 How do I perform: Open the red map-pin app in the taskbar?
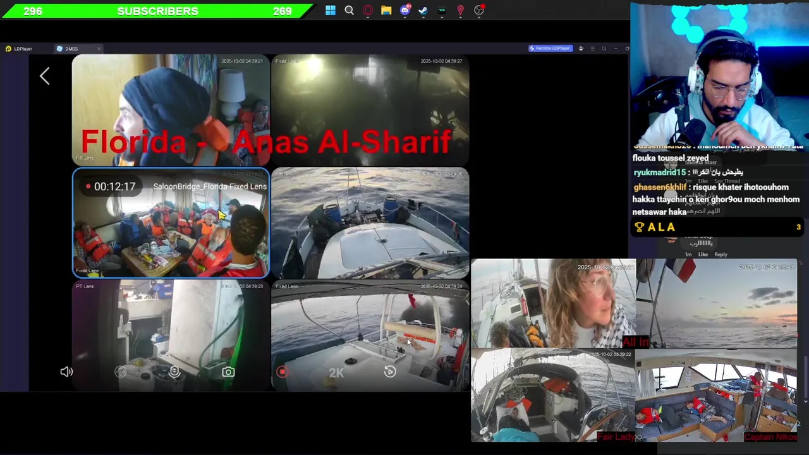click(x=460, y=10)
